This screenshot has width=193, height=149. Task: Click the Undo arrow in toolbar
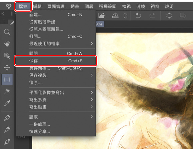138,16
